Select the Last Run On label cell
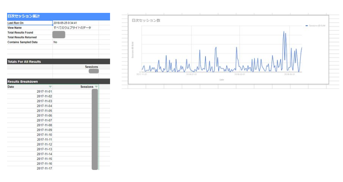This screenshot has height=182, width=343. 17,23
